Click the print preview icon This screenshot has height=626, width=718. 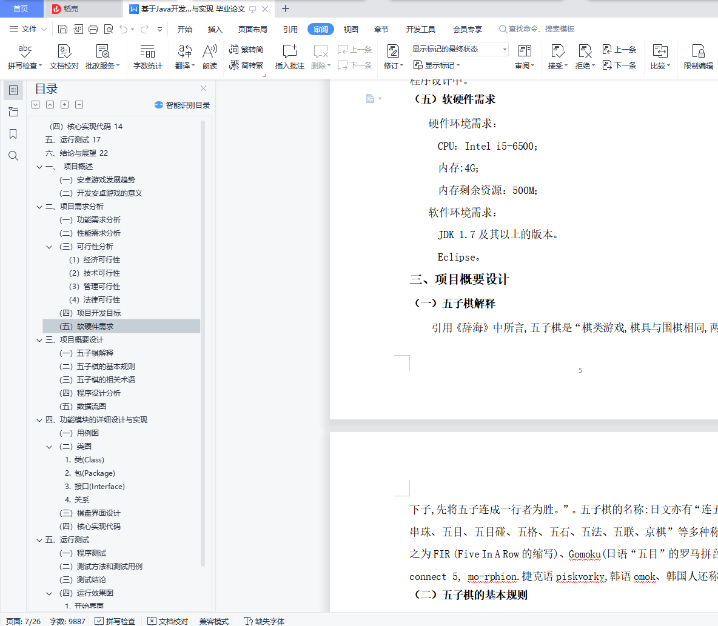(x=109, y=29)
